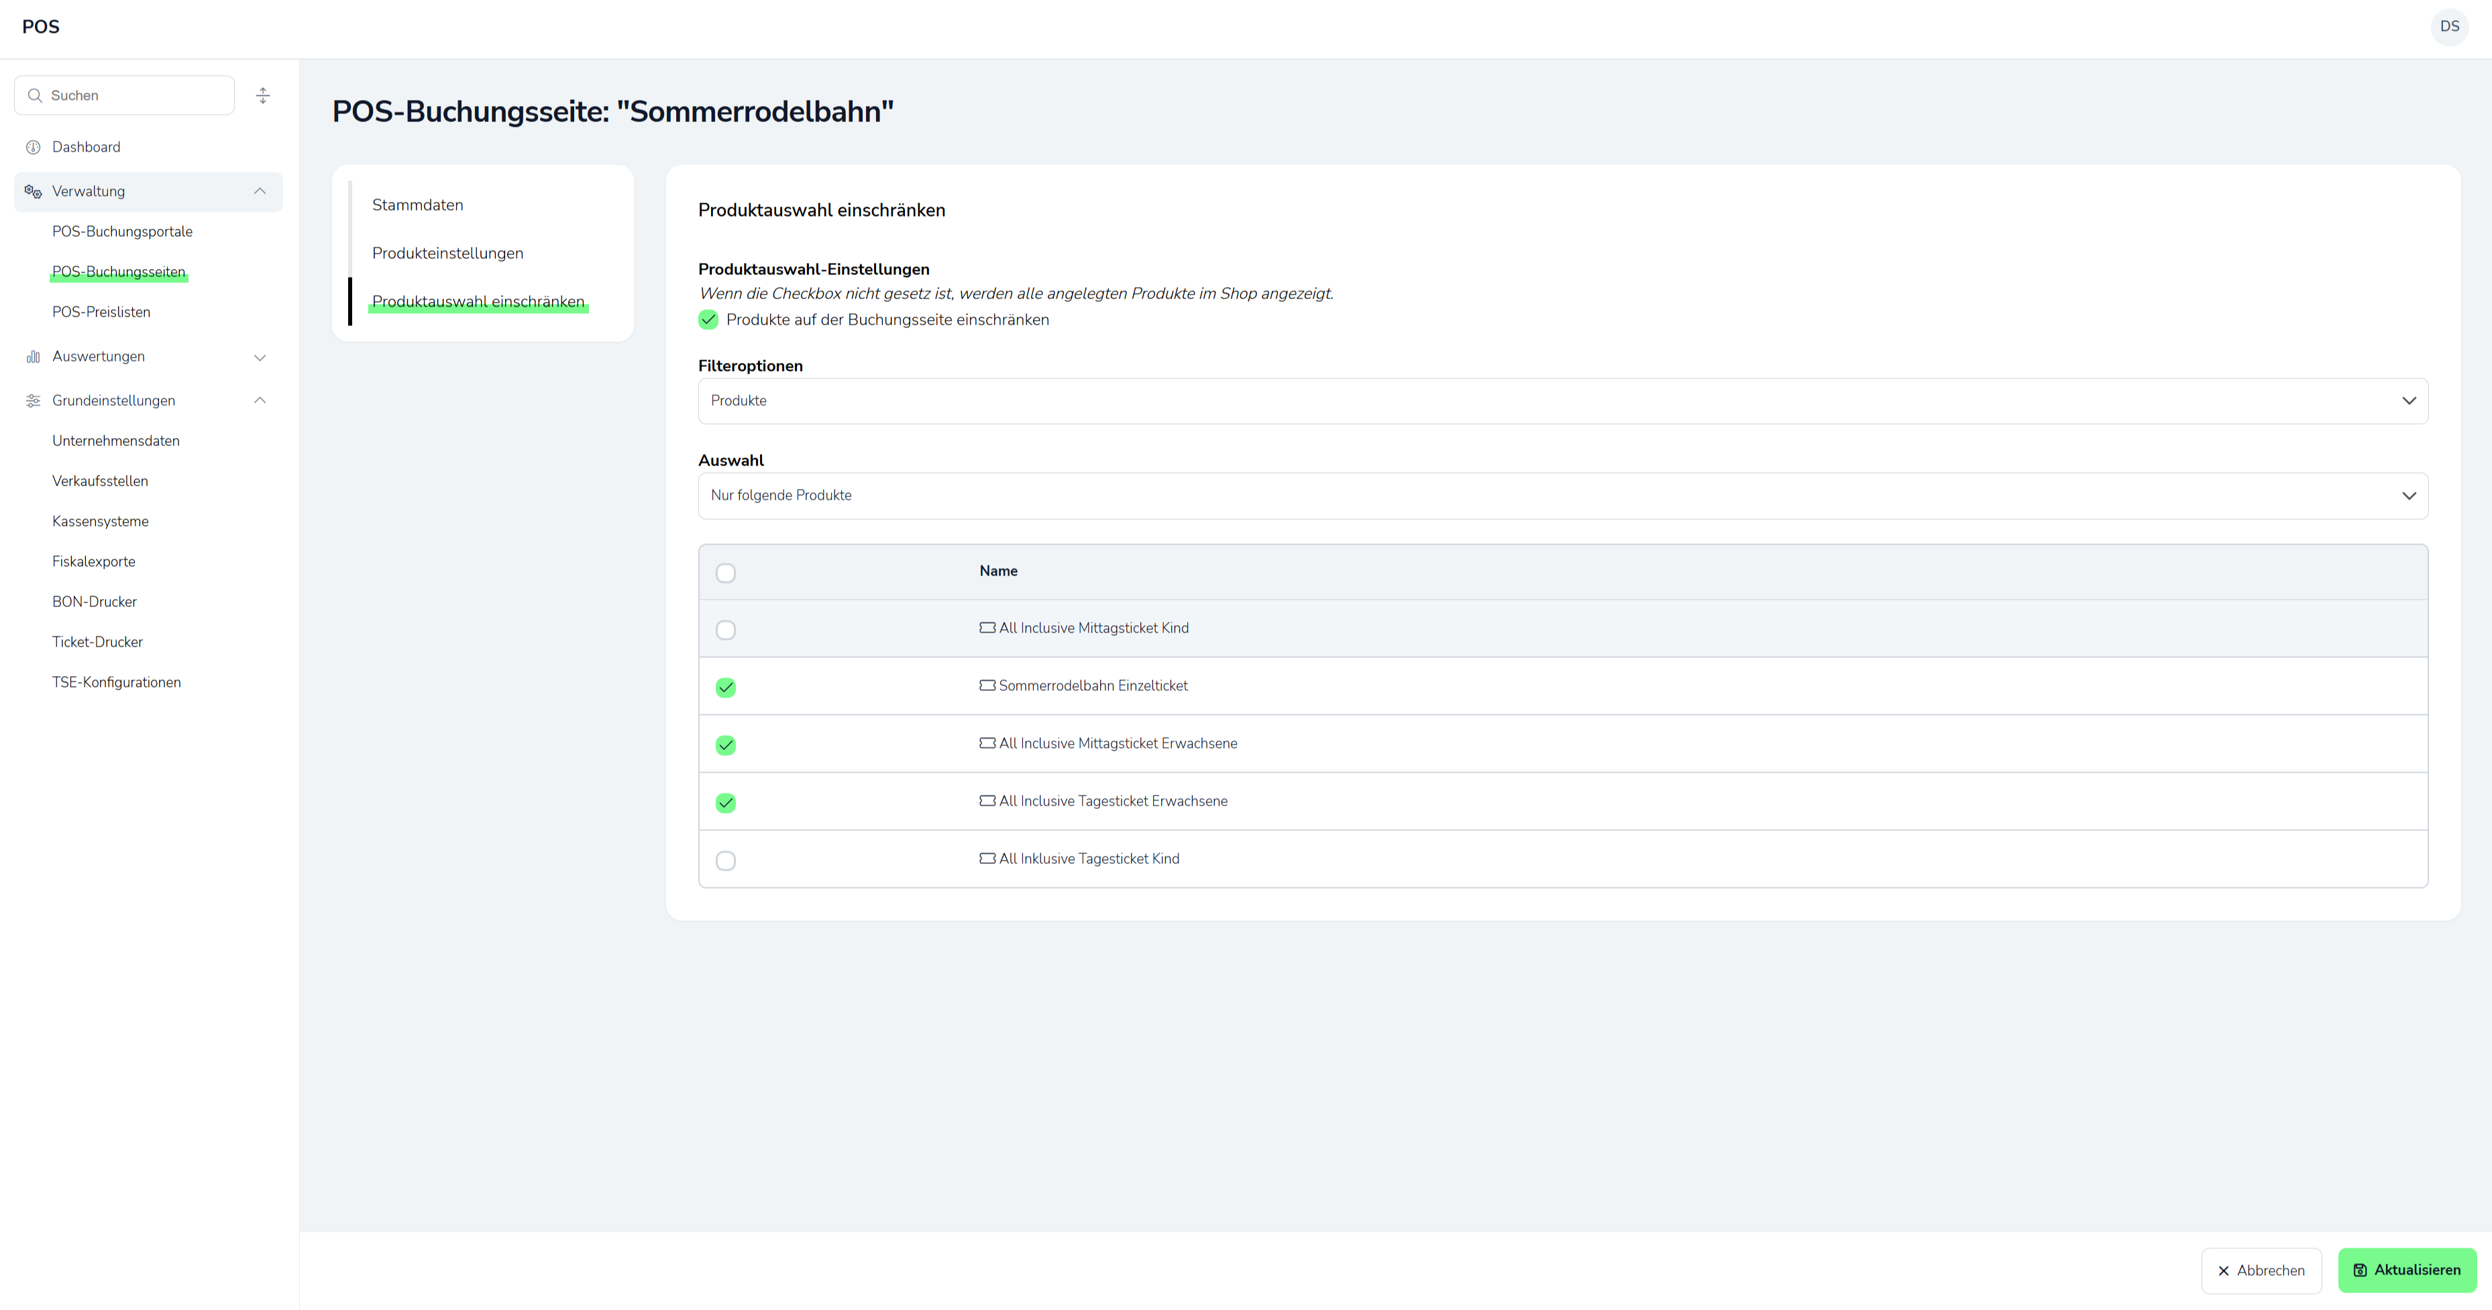Switch to the Stammdaten tab
The image size is (2492, 1310).
[418, 205]
